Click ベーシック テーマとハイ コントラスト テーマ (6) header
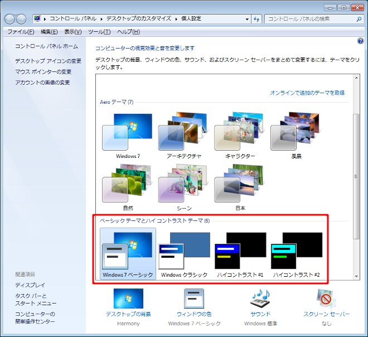Viewport: 368px width, 337px height. point(155,221)
